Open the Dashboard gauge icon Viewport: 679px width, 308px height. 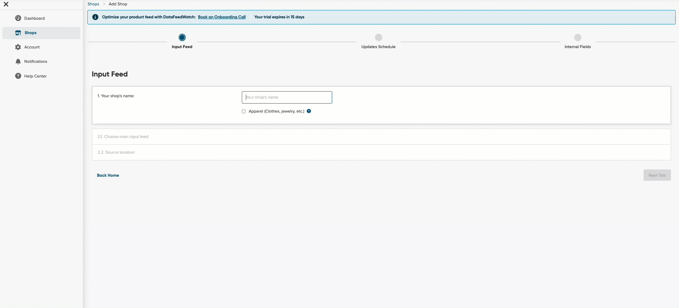tap(18, 18)
